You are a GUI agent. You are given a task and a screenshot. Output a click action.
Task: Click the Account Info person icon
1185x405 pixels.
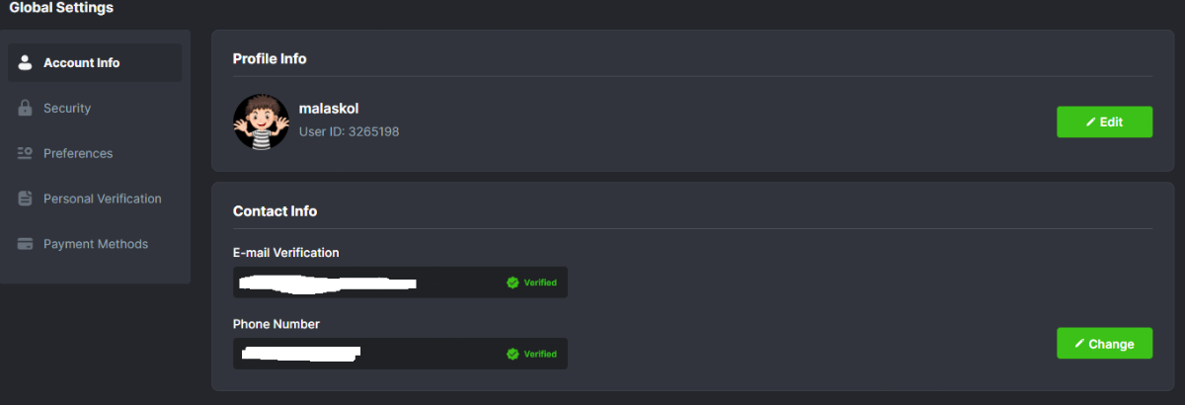tap(26, 63)
